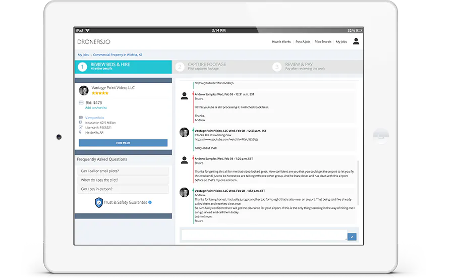Click the 3:14 PM clock in status bar
460x278 pixels.
[218, 30]
